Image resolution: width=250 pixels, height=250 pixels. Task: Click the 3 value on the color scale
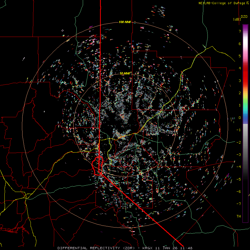point(240,81)
